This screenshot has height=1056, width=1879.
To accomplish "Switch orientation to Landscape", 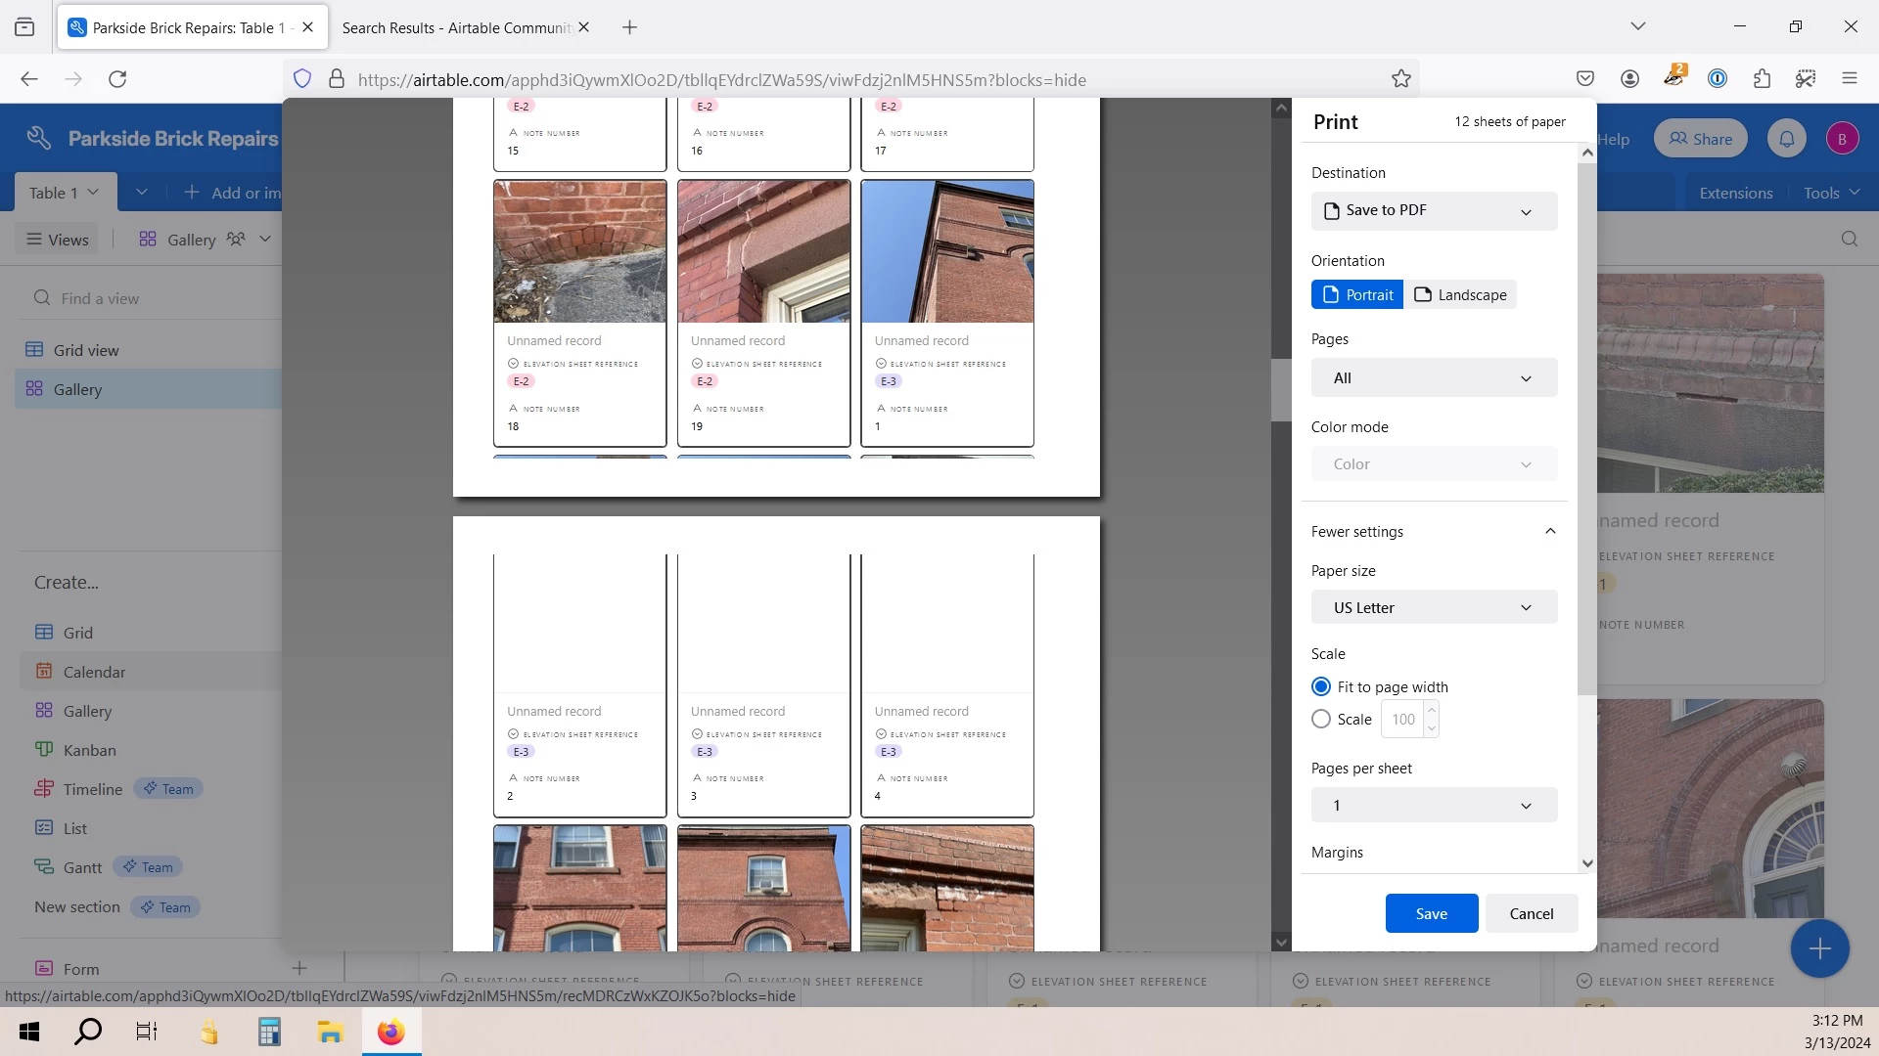I will (x=1460, y=295).
